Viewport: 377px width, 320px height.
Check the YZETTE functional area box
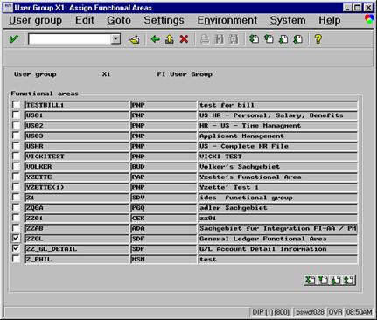coord(16,177)
